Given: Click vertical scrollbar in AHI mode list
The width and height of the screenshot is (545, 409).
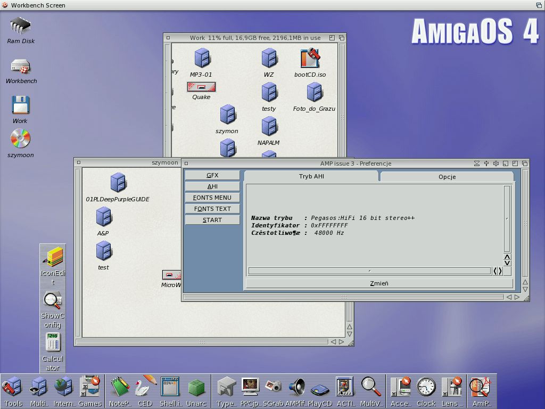Looking at the screenshot, I should click(x=507, y=219).
